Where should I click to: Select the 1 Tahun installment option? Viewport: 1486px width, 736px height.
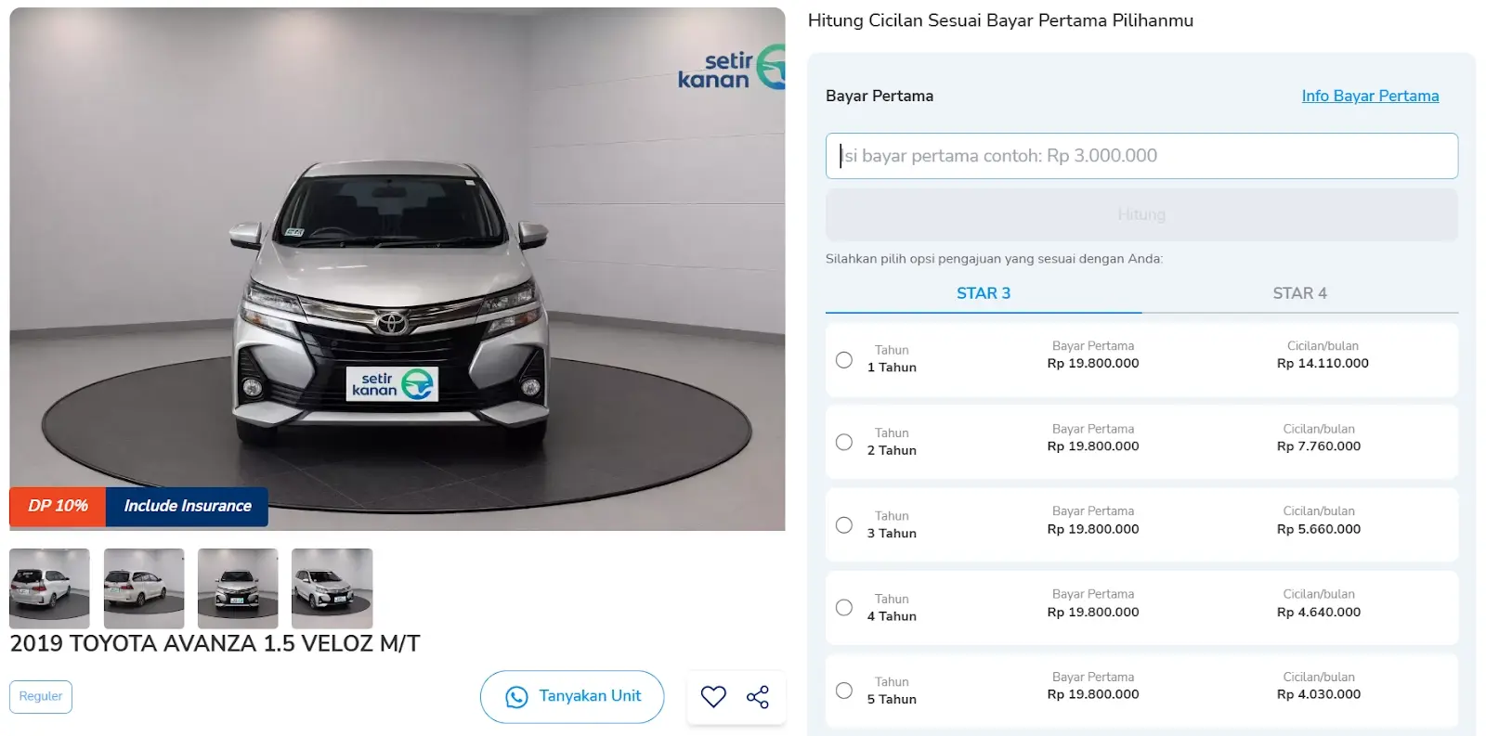coord(844,360)
